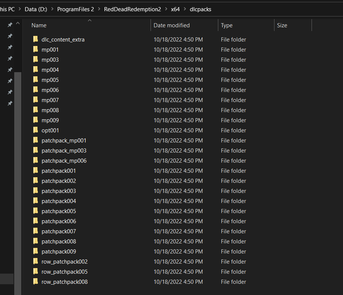
Task: Click the row_patchpack002 folder icon
Action: click(x=36, y=261)
